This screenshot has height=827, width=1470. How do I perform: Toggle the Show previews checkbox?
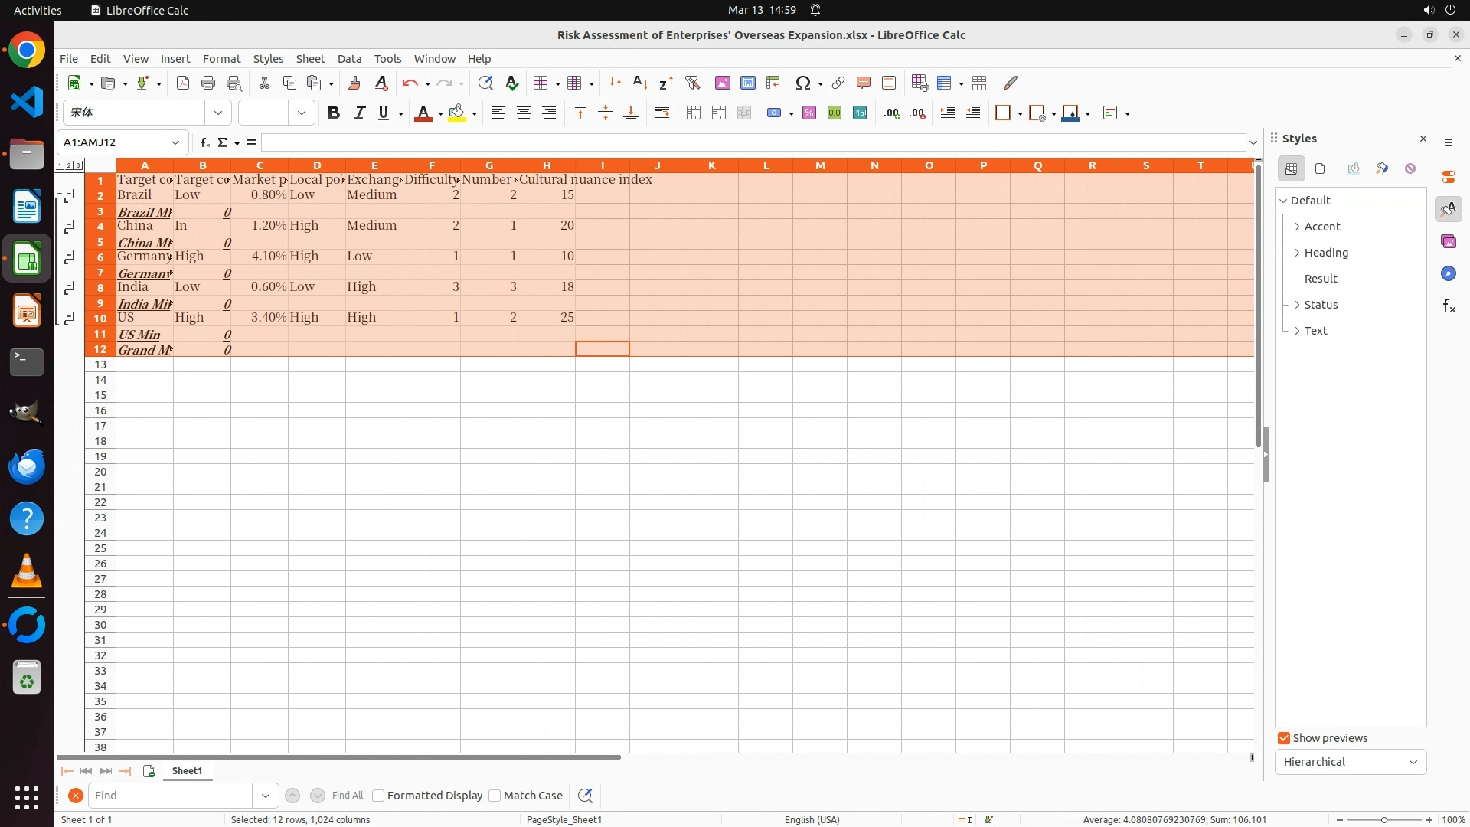click(x=1284, y=738)
